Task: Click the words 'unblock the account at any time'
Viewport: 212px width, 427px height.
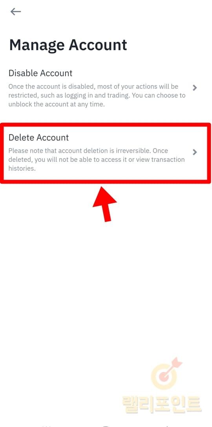Action: (x=57, y=104)
